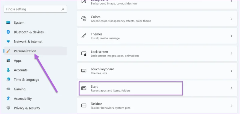Click the Bluetooth icon in sidebar
240x114 pixels.
8,32
